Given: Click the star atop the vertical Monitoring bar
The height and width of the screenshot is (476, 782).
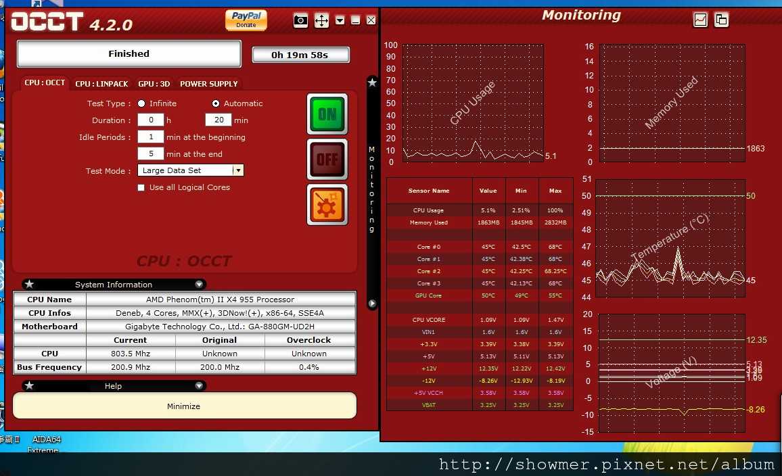Looking at the screenshot, I should point(372,82).
